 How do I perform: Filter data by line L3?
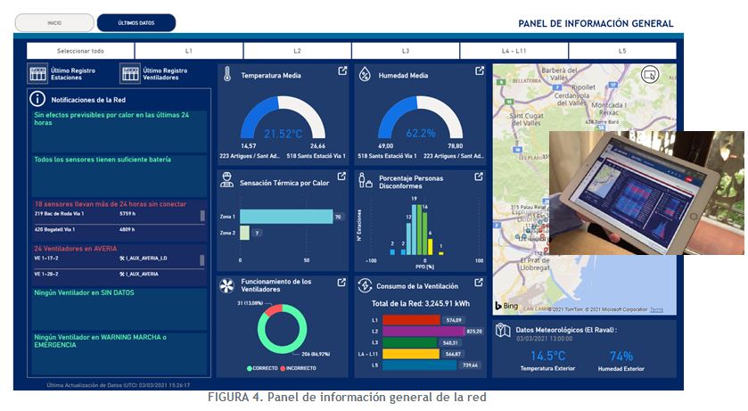tap(406, 51)
